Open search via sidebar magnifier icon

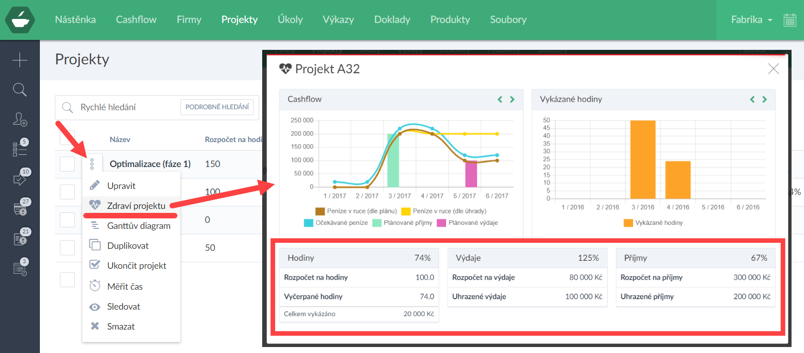tap(20, 90)
